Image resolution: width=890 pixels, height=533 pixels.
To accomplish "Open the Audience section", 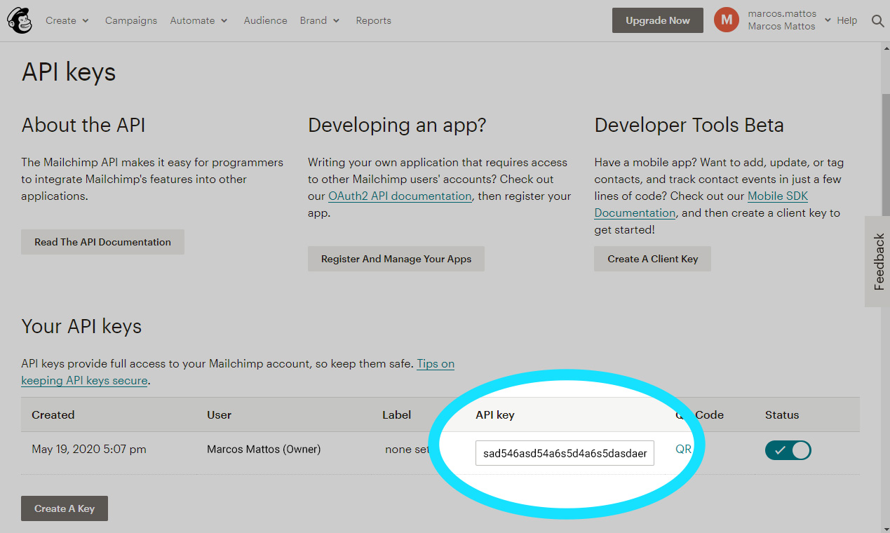I will (x=266, y=20).
